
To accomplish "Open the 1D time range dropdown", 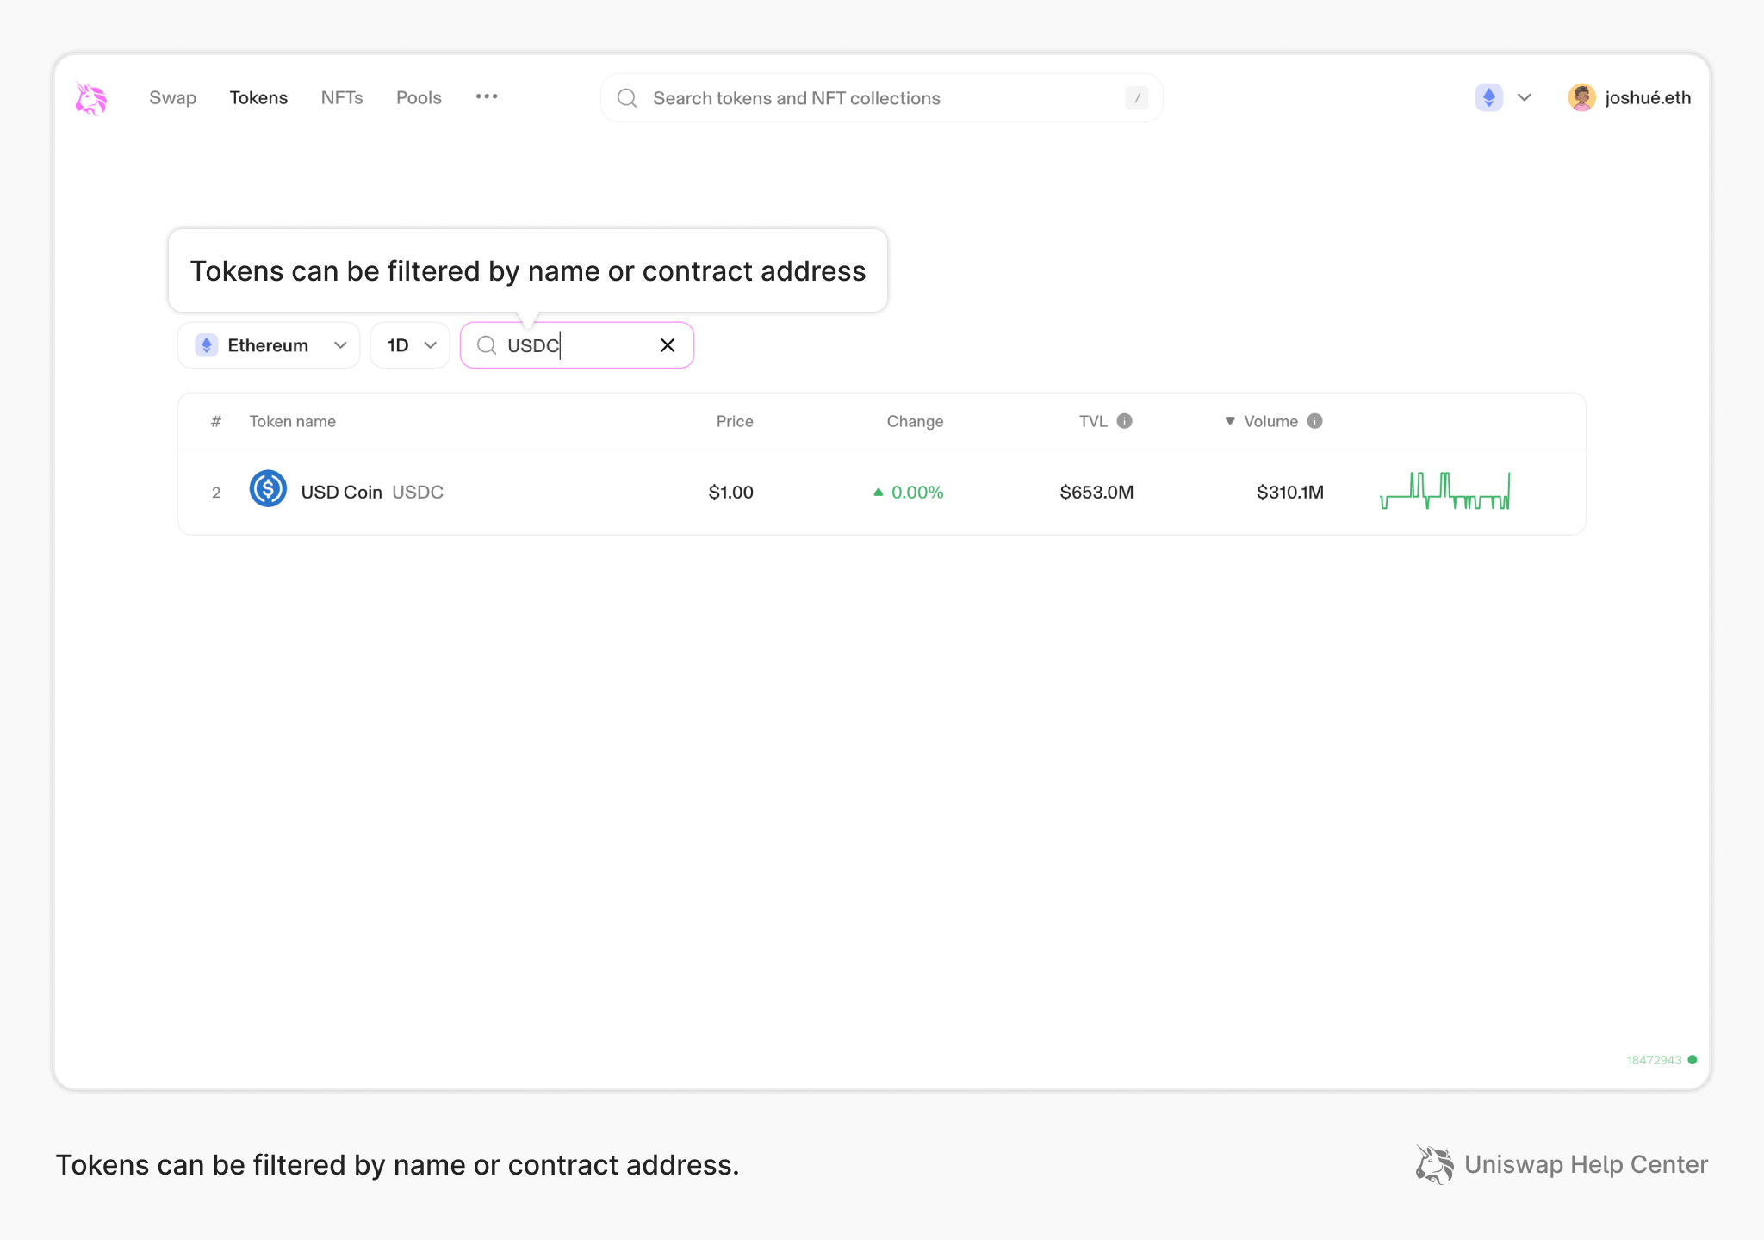I will click(x=410, y=345).
